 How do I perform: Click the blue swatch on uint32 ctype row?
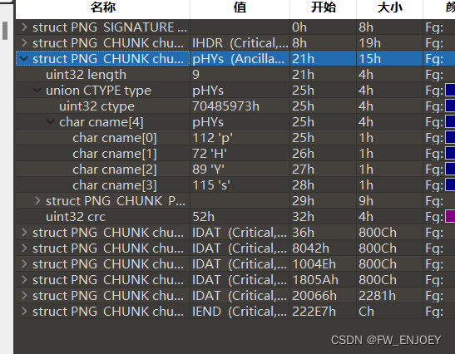coord(450,106)
